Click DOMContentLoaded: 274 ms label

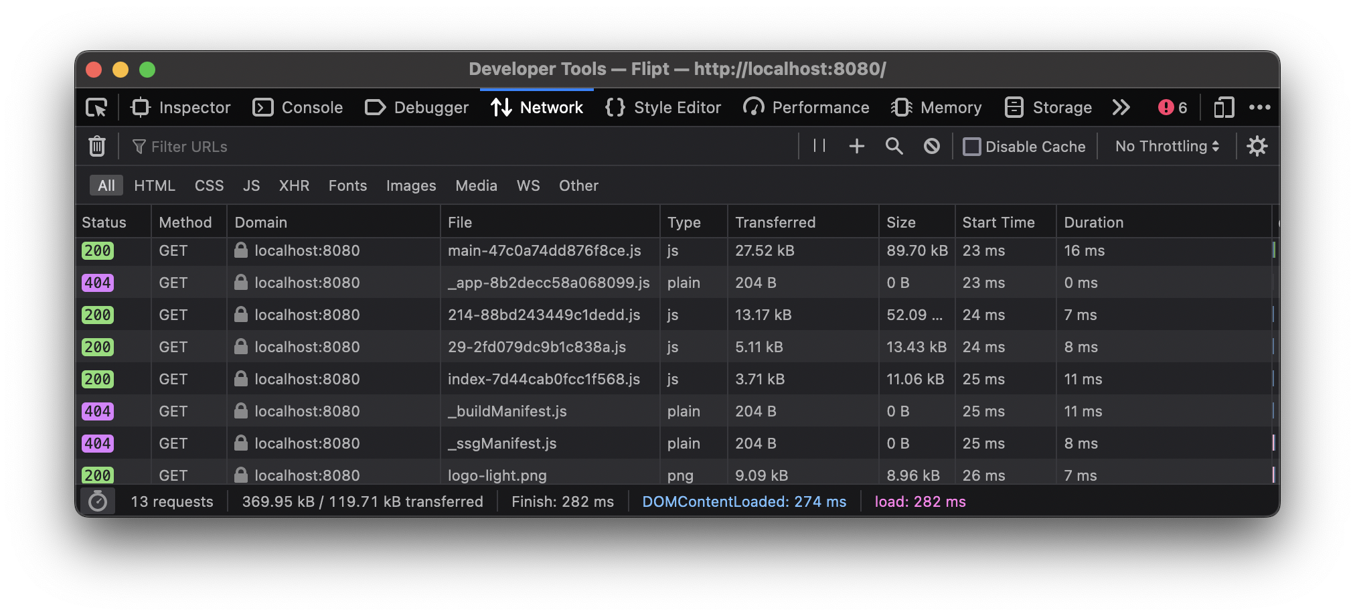[x=744, y=502]
